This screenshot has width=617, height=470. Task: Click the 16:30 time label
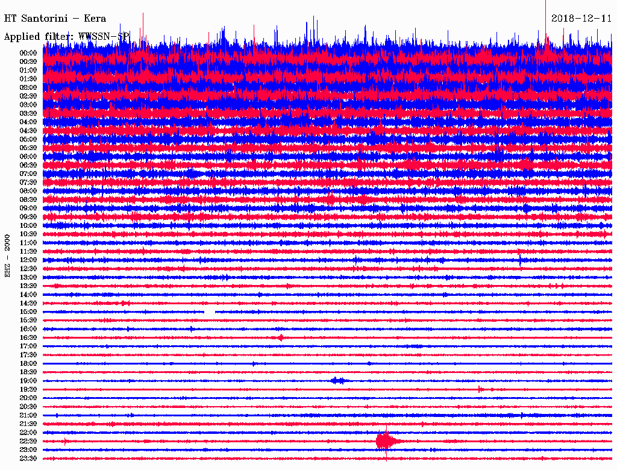click(28, 338)
